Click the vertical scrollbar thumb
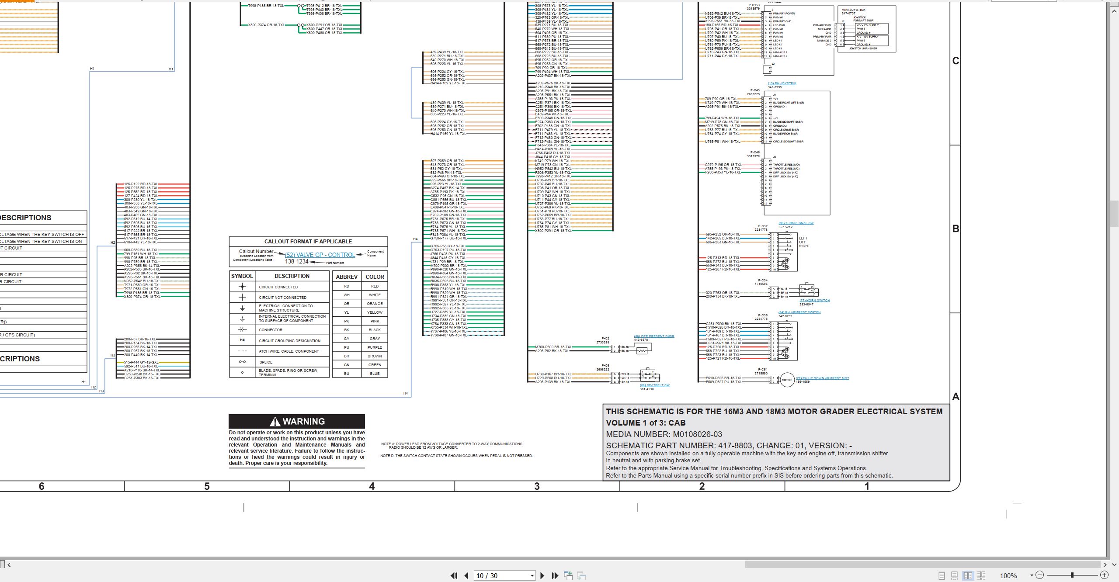The width and height of the screenshot is (1119, 582). coord(1114,213)
